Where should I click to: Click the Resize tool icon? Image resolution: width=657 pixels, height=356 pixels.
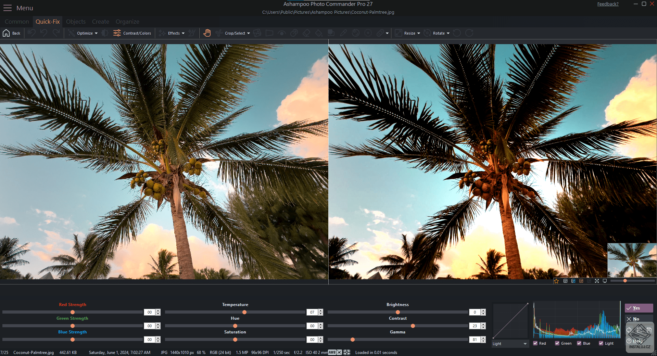(399, 33)
